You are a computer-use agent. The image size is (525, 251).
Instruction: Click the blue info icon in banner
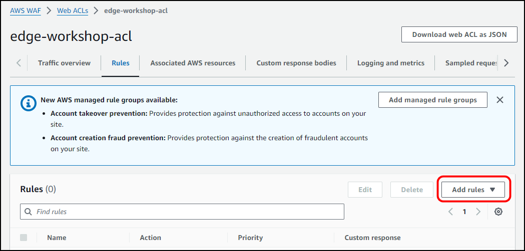pyautogui.click(x=28, y=103)
